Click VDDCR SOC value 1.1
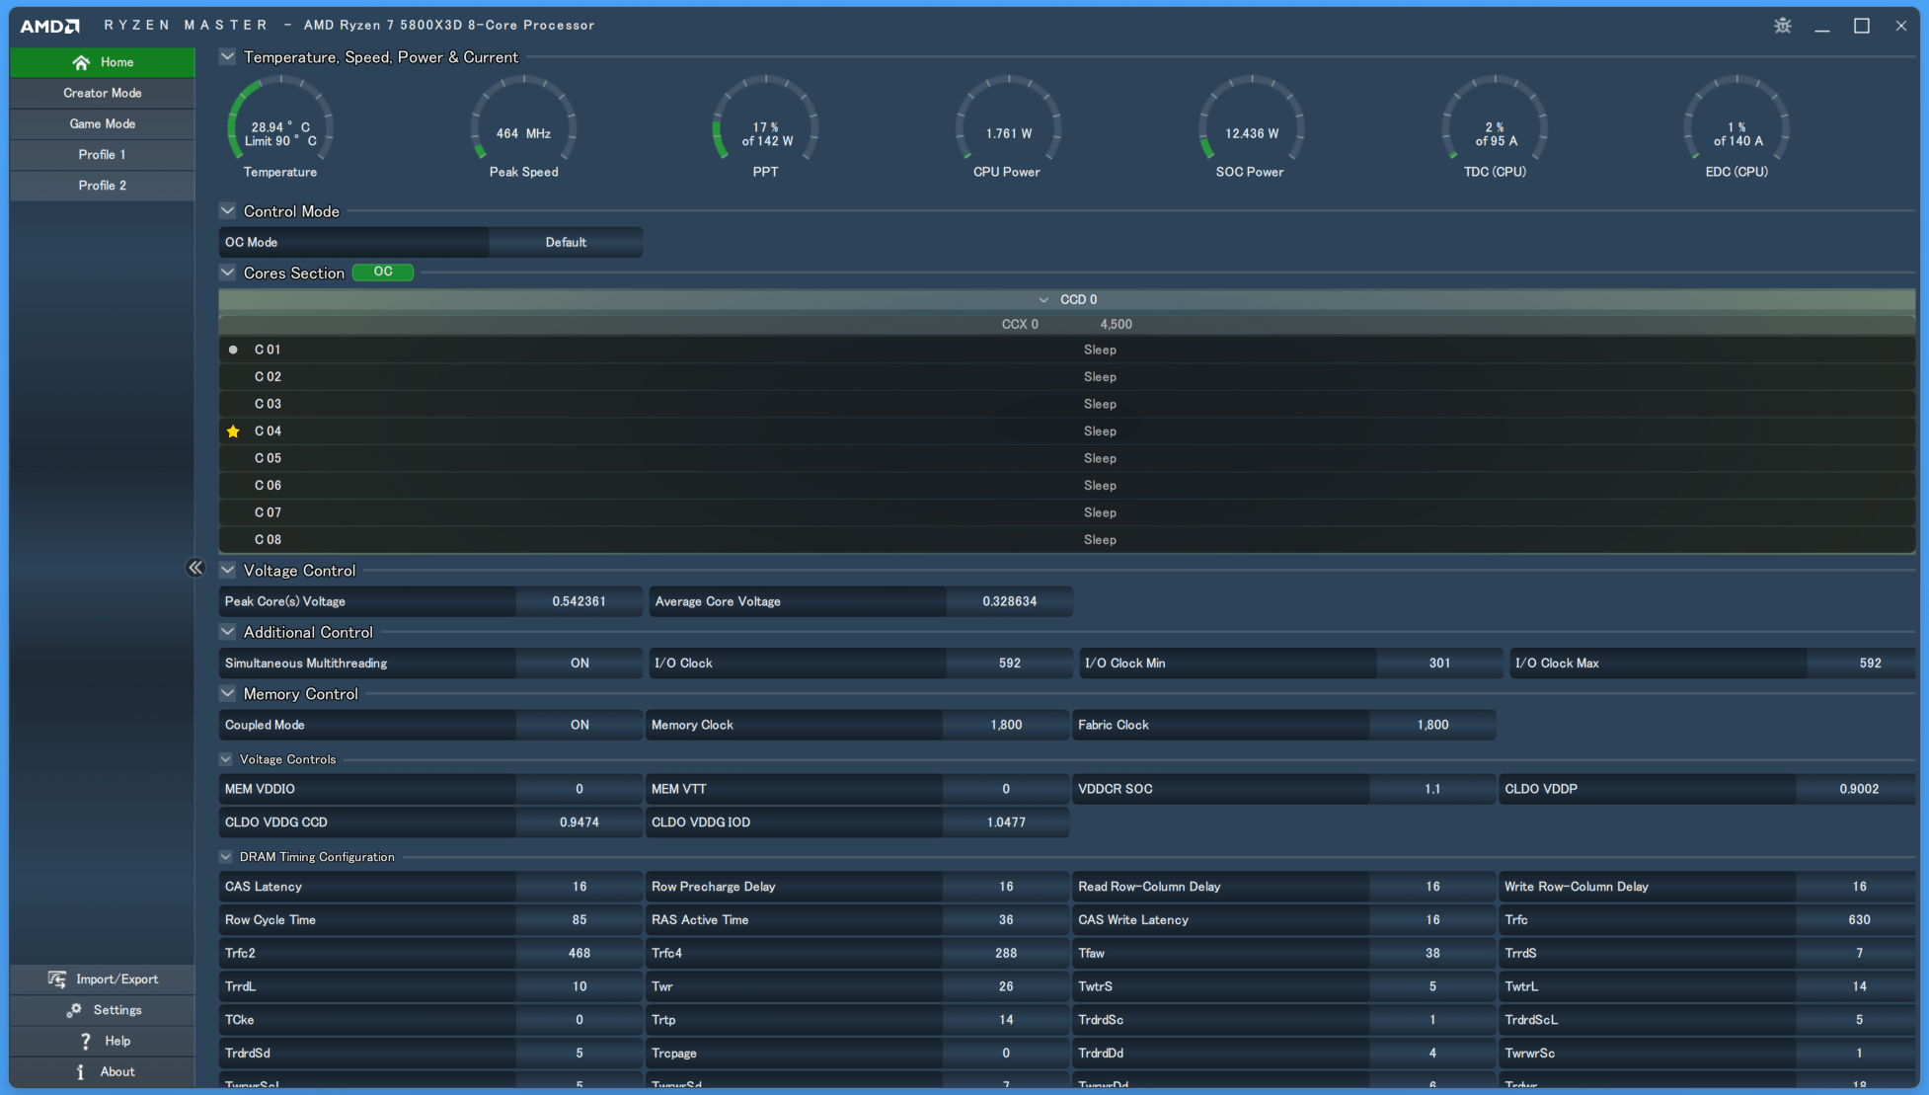 click(1432, 789)
